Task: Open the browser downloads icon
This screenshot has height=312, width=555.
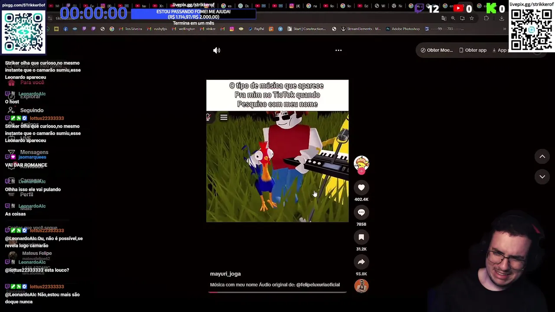Action: pos(502,18)
